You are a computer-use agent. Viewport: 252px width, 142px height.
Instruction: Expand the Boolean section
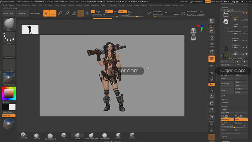pyautogui.click(x=225, y=103)
